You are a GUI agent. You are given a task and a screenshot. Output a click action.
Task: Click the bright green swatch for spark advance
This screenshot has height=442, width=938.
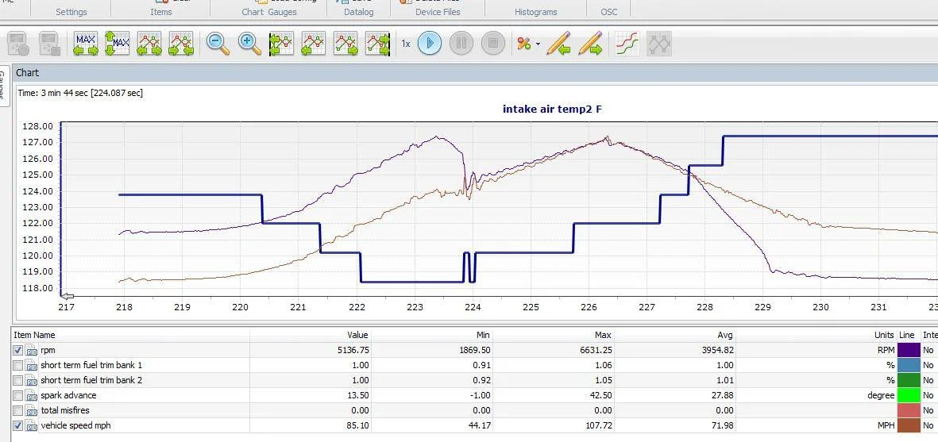point(909,395)
